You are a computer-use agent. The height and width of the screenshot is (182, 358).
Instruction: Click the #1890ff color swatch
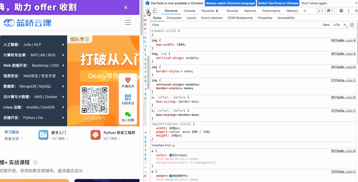pos(171,176)
